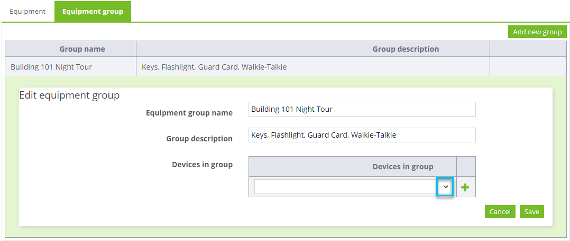Click the row's Keys, Flashlight description cell
570x241 pixels.
click(313, 67)
